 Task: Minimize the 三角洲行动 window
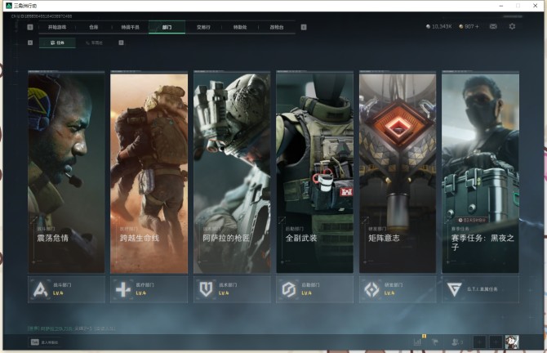[x=501, y=6]
